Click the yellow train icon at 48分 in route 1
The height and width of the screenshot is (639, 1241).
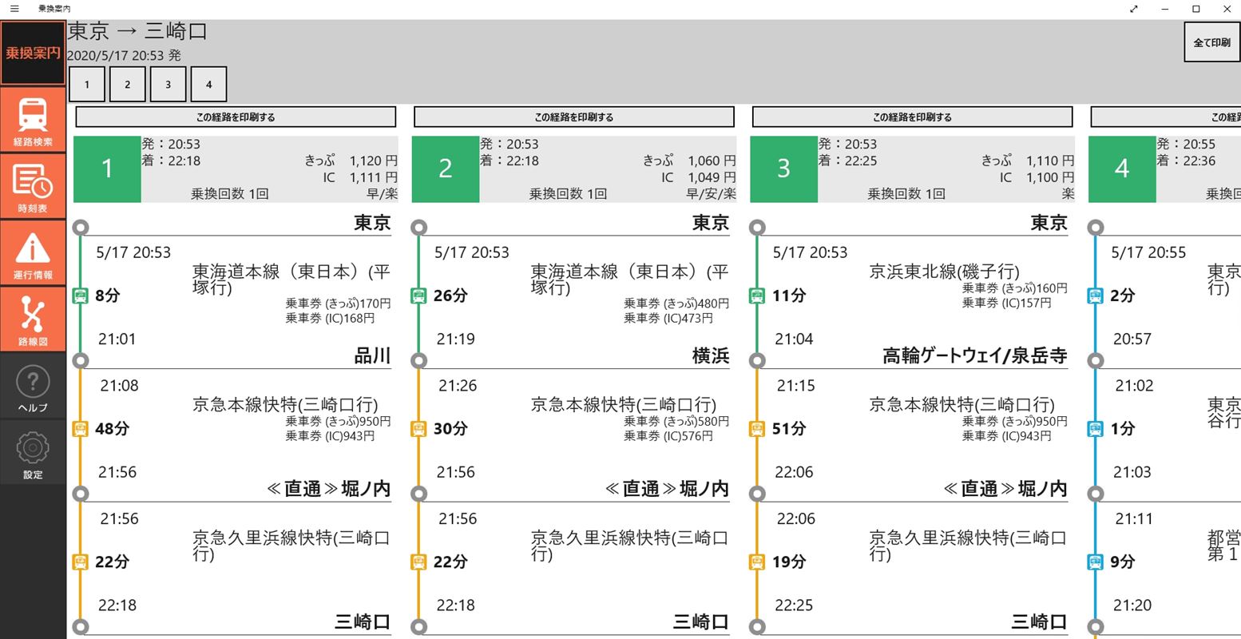pos(80,429)
